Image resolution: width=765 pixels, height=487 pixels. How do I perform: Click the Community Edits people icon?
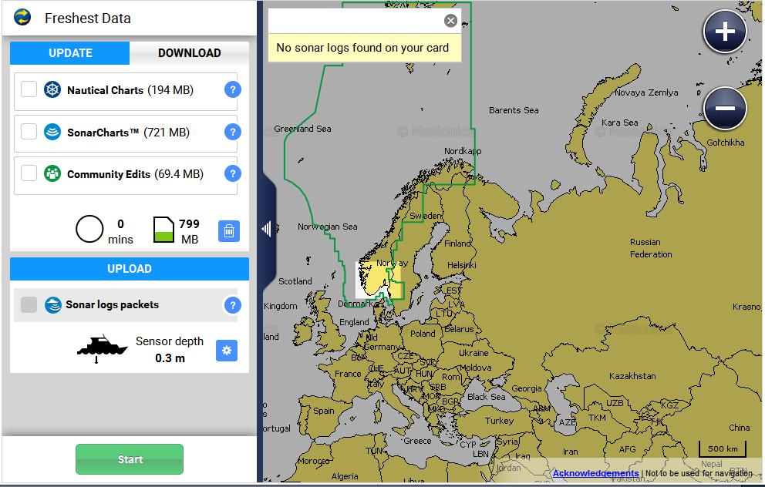click(x=52, y=173)
